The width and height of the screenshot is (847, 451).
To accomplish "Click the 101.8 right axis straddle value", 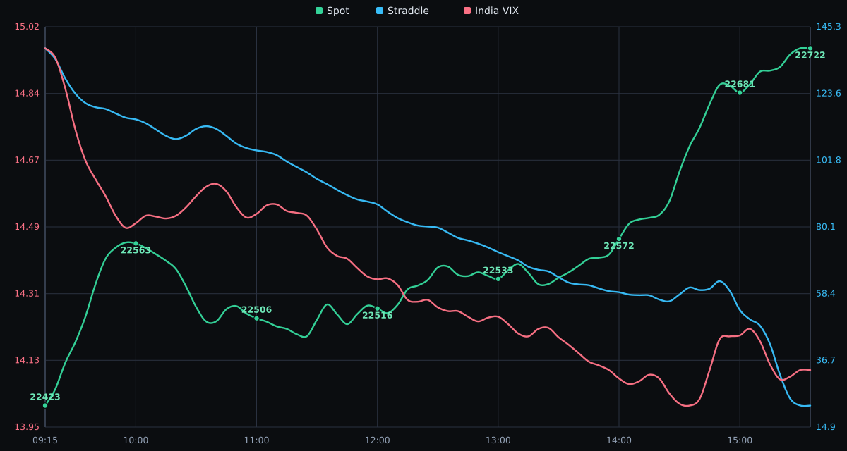I will [x=829, y=160].
